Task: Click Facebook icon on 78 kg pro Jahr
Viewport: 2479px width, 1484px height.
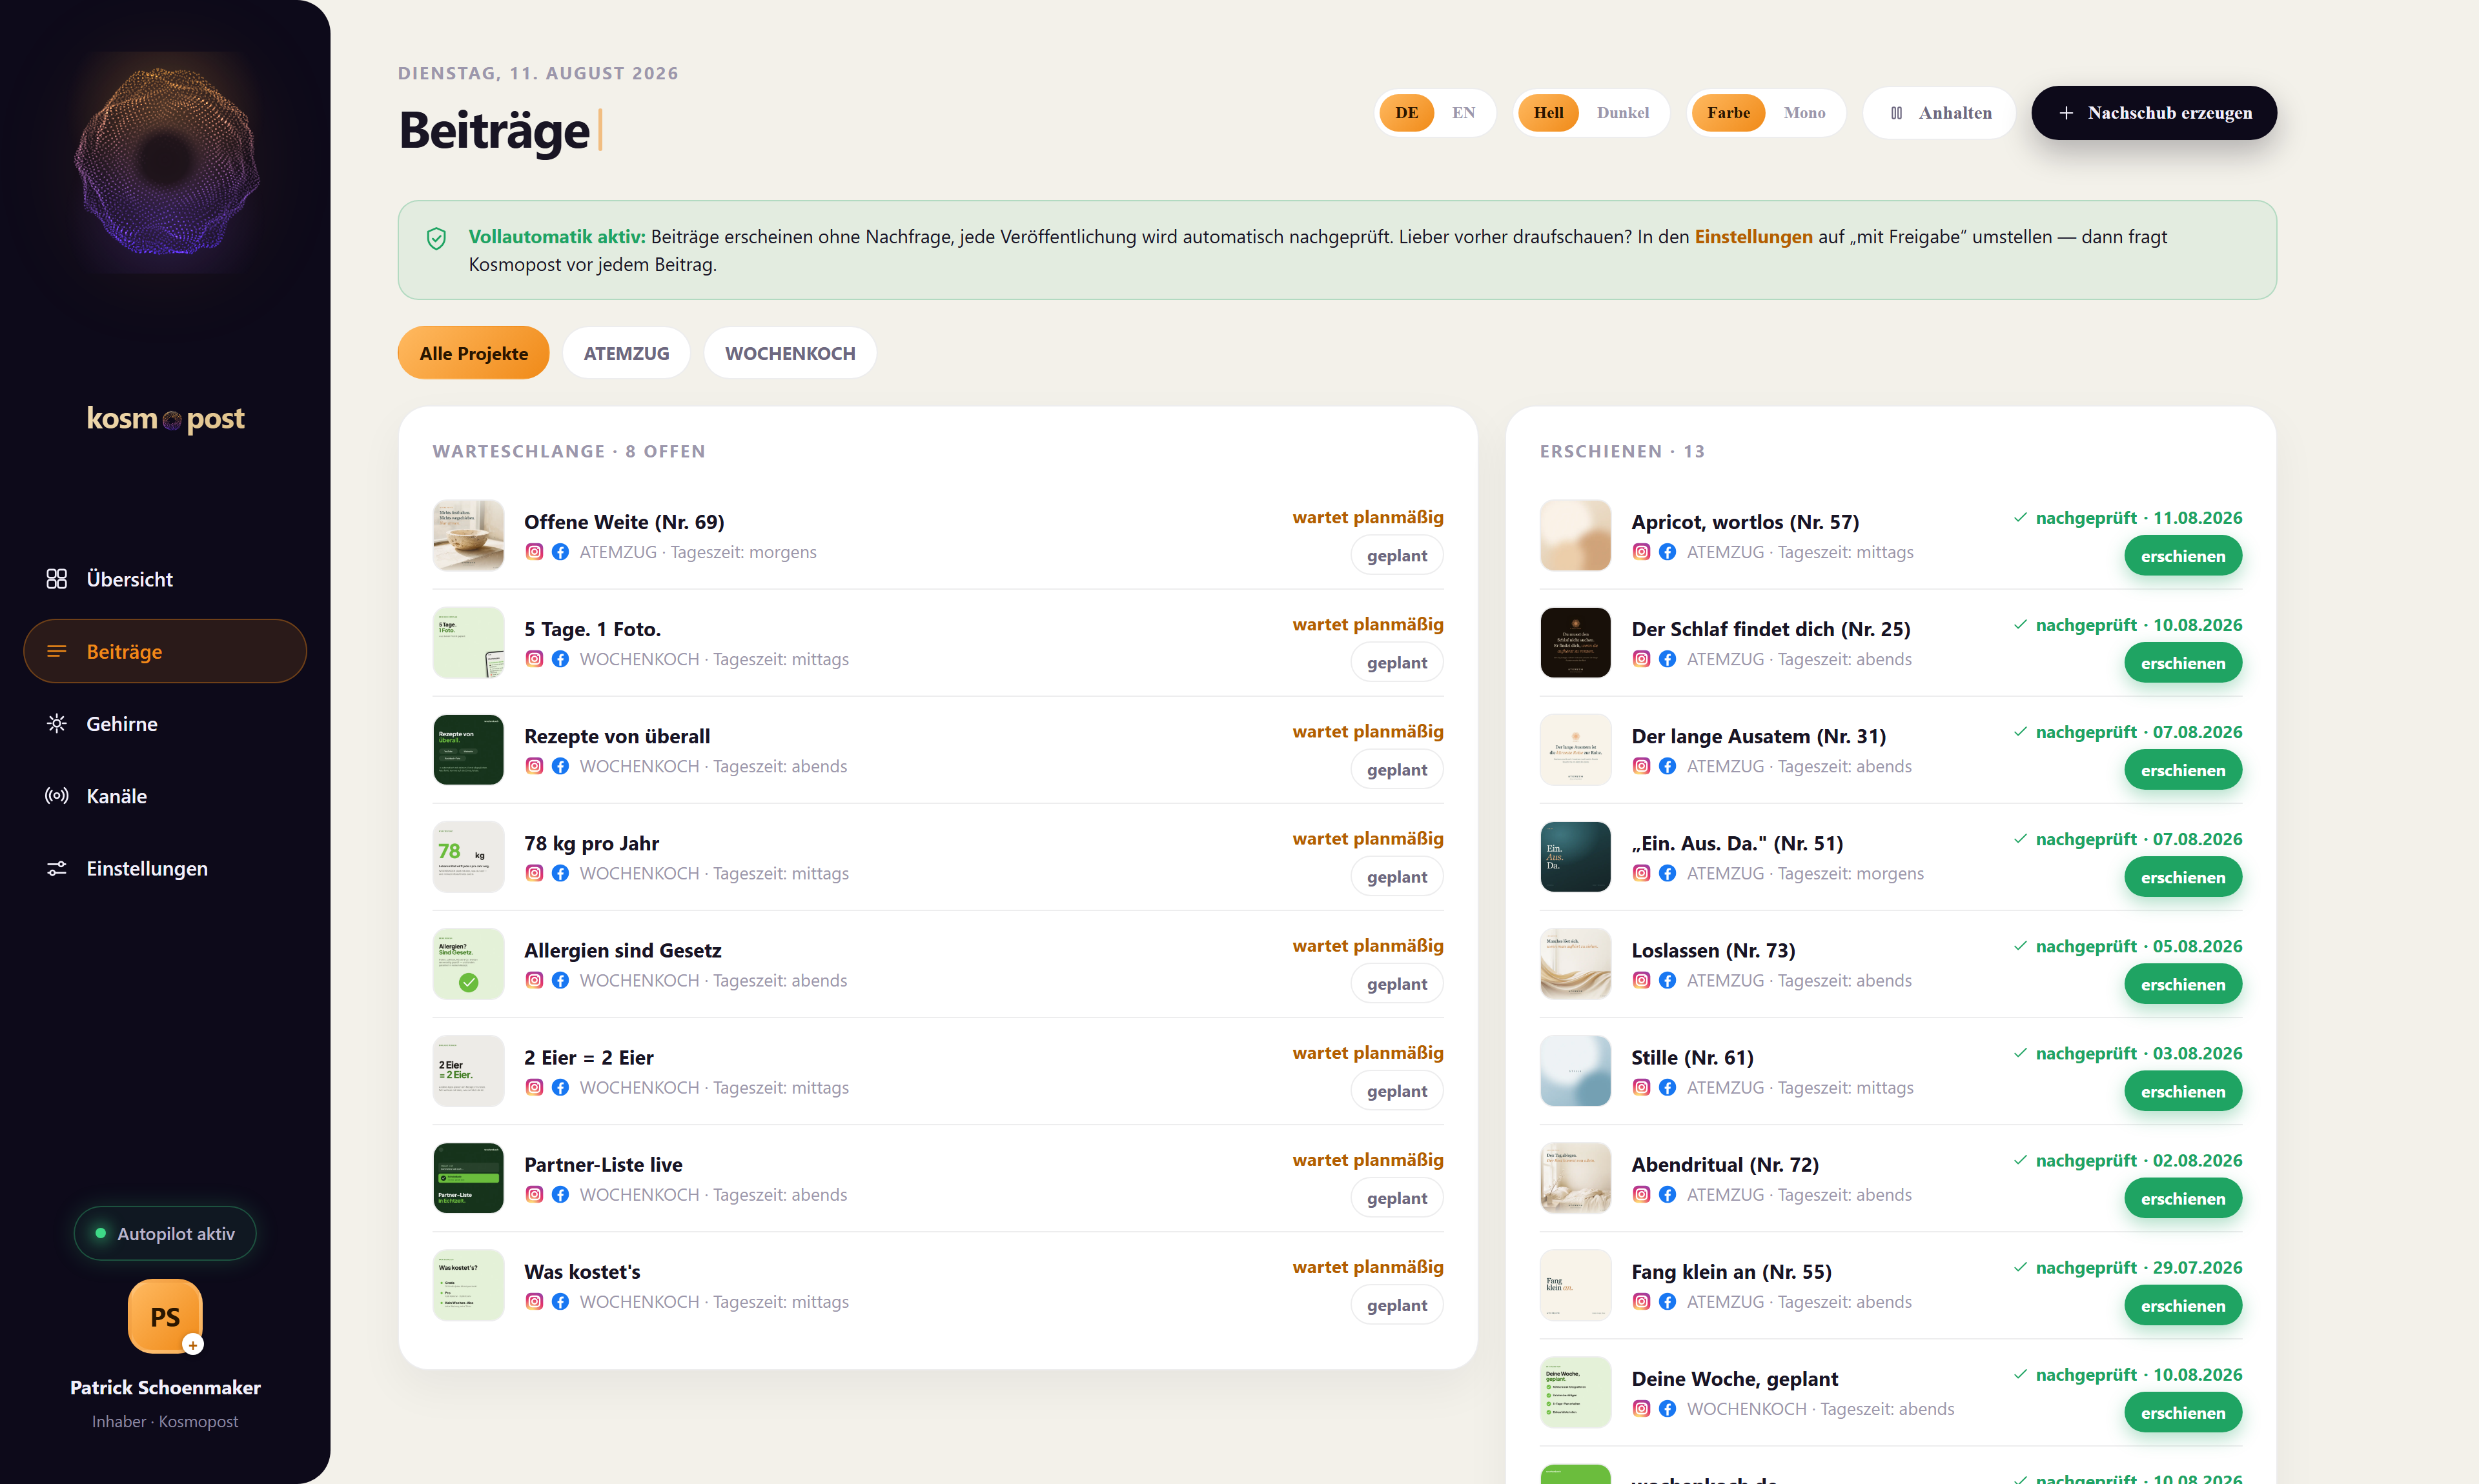Action: coord(560,873)
